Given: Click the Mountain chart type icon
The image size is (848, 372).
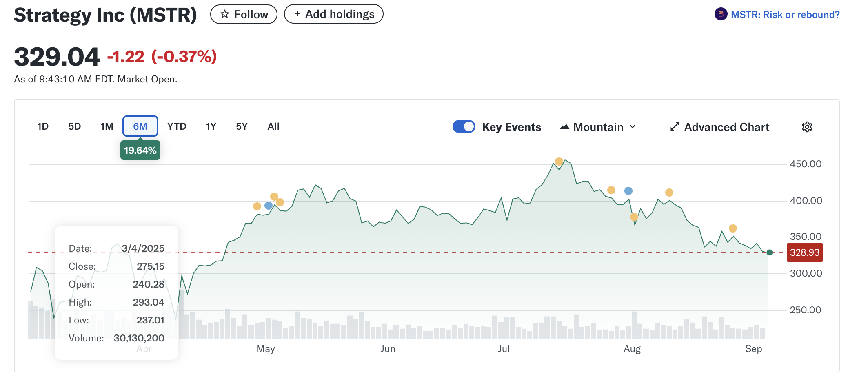Looking at the screenshot, I should (564, 127).
